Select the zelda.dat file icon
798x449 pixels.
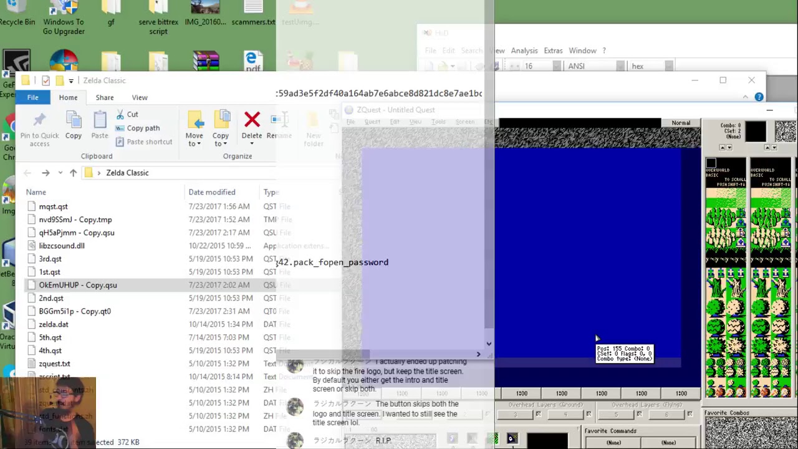[32, 324]
